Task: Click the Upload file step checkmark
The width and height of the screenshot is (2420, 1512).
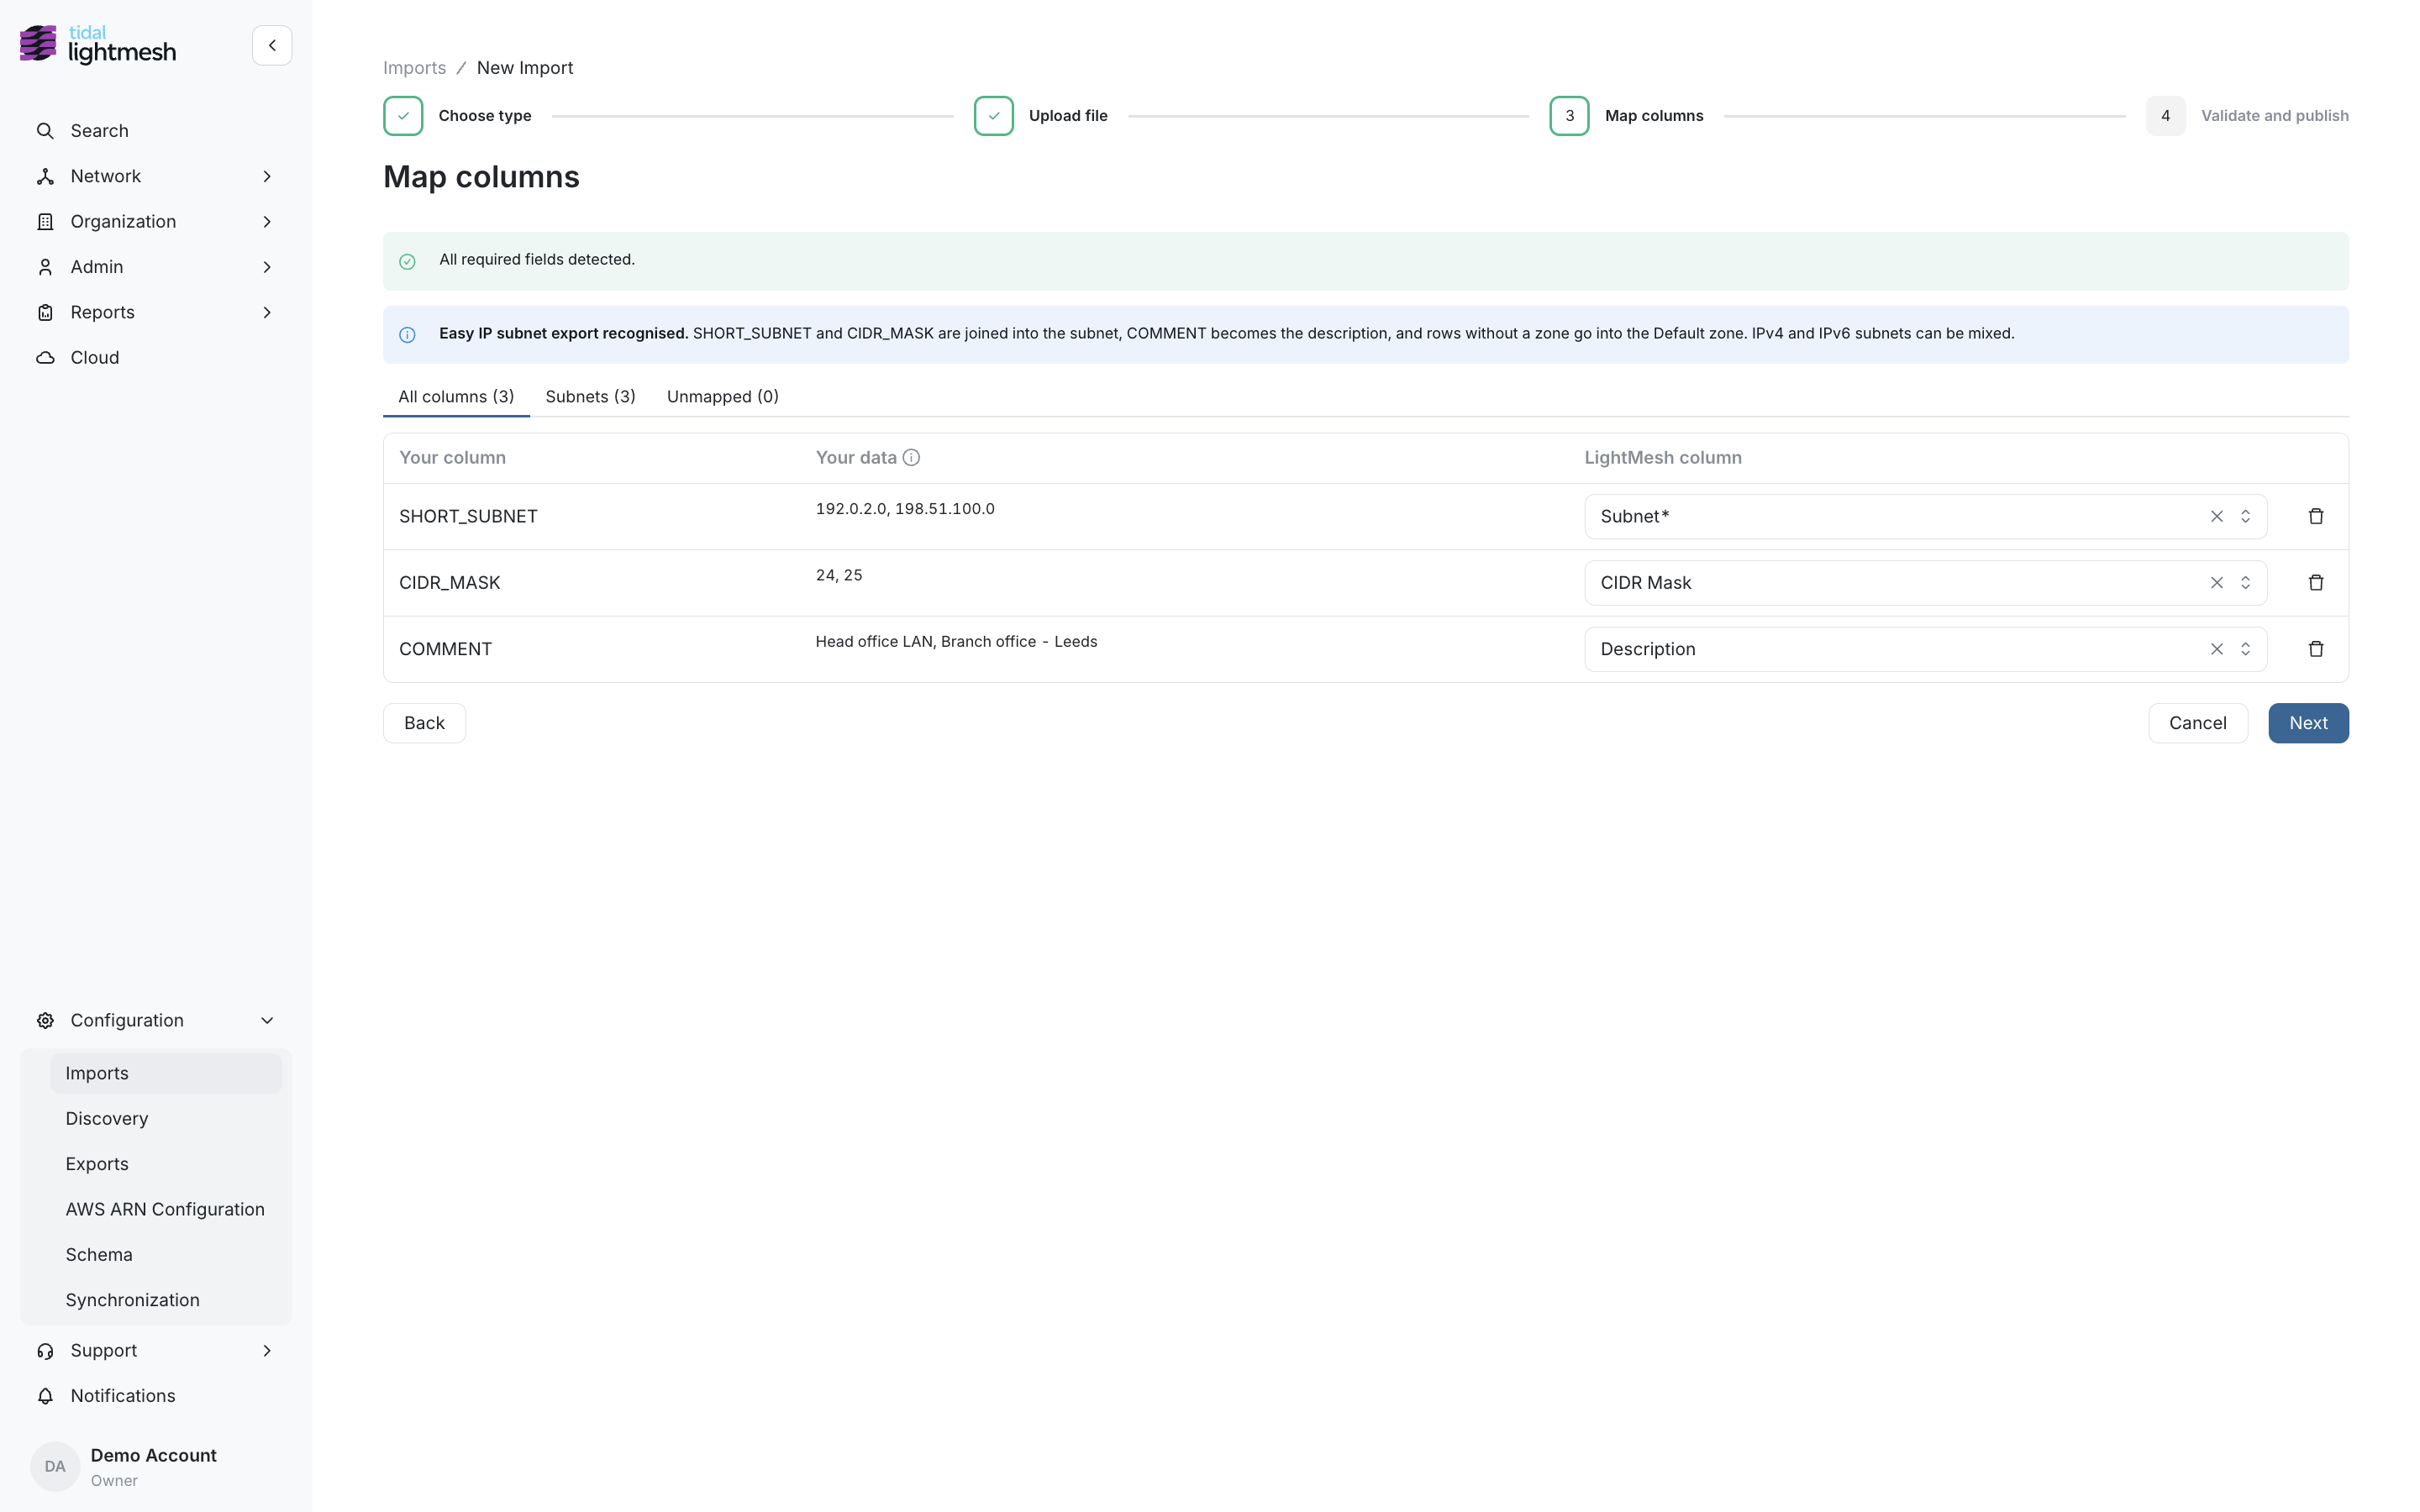Action: click(x=993, y=116)
